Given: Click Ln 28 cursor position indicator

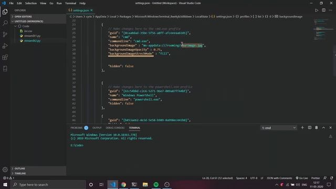Looking at the screenshot, I should [x=217, y=178].
